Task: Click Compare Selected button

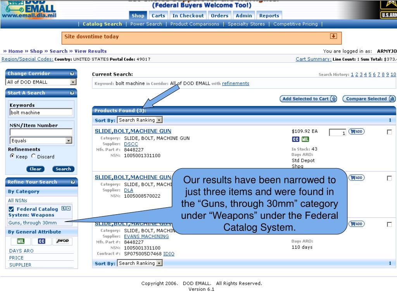Action: point(369,99)
